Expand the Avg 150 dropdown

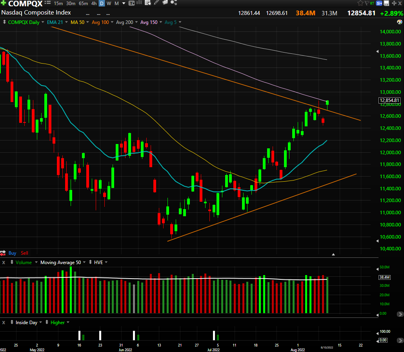(x=161, y=22)
